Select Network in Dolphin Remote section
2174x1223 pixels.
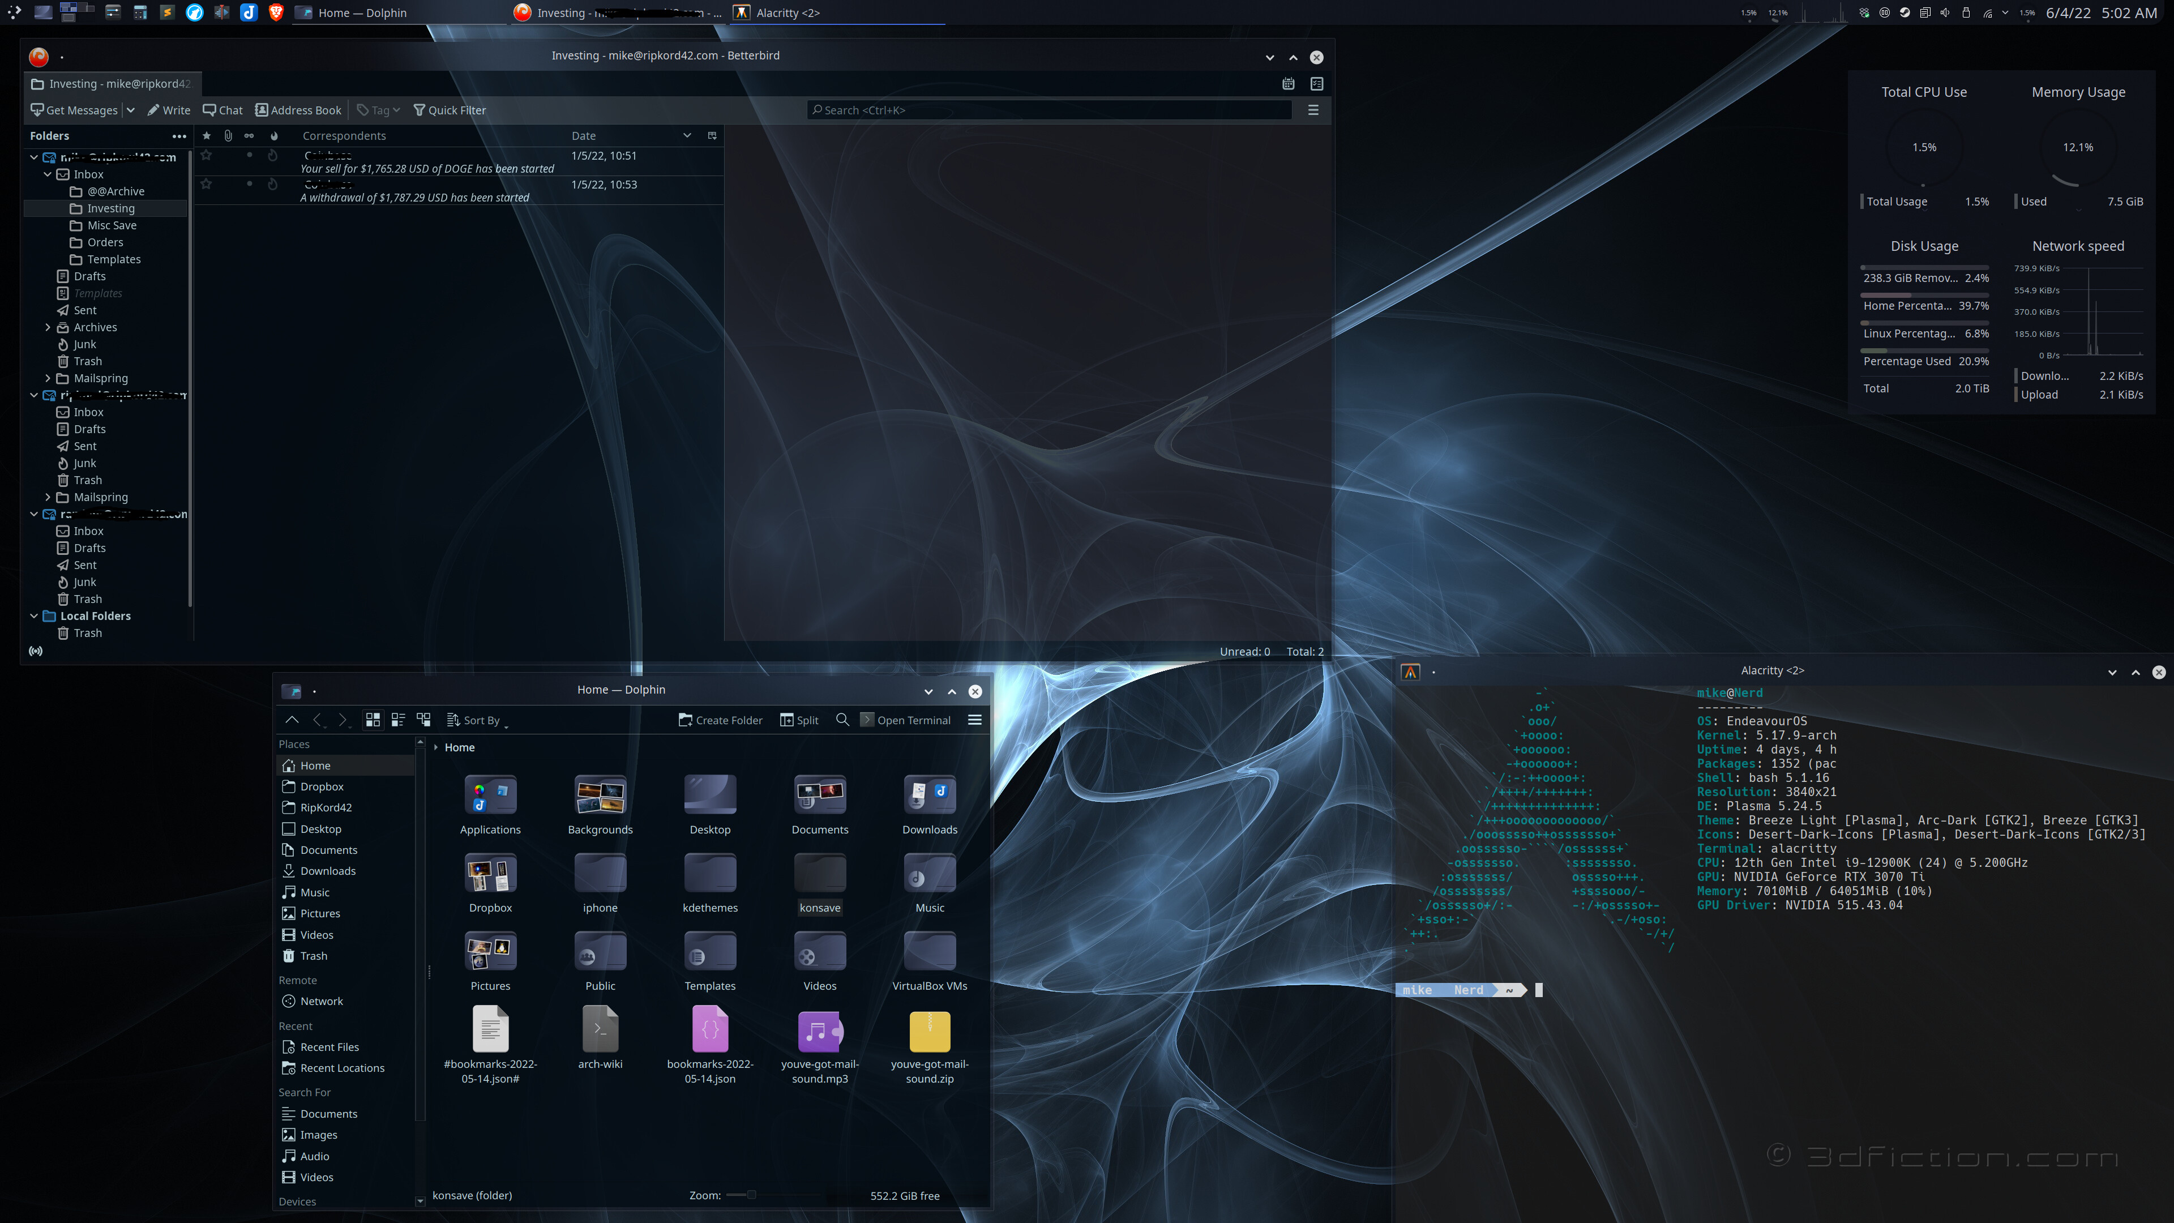322,1001
